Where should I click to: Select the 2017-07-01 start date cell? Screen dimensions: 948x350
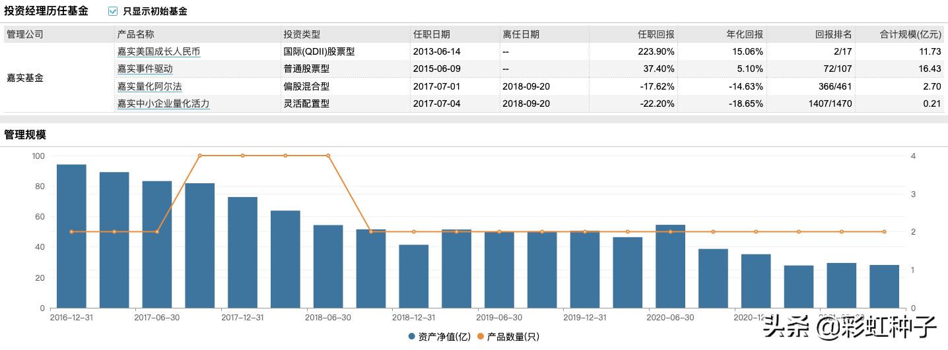pos(437,86)
